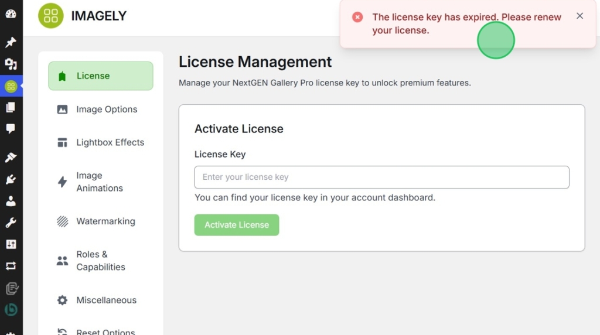600x335 pixels.
Task: Select the Imagely green sidebar icon
Action: 11,86
